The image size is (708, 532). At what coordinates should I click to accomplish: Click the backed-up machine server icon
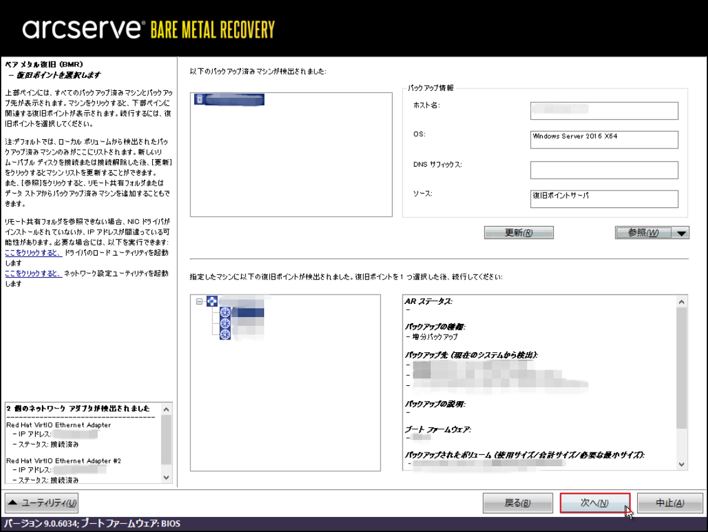coord(198,99)
